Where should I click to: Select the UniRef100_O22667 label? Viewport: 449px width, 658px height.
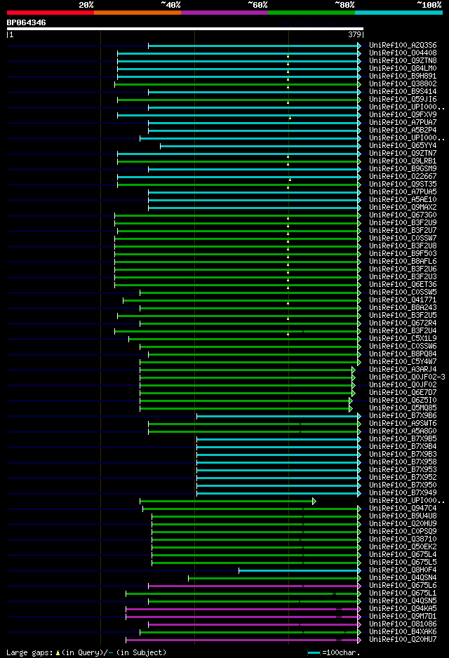[x=403, y=177]
